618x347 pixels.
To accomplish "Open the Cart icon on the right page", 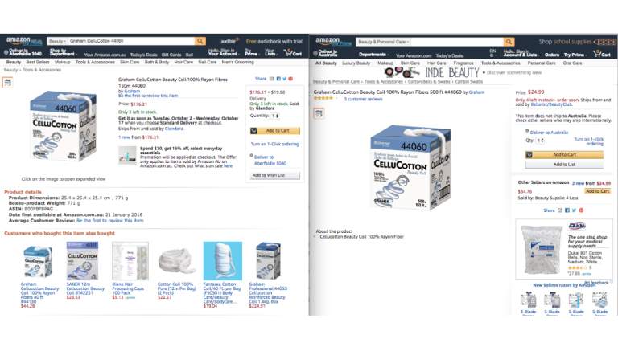I will point(602,54).
